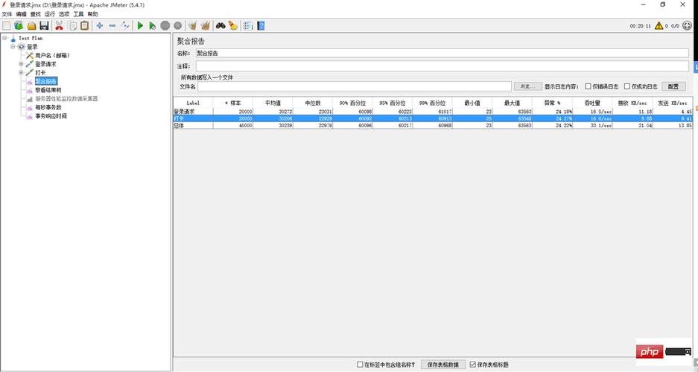698x372 pixels.
Task: Click the New test plan icon
Action: [6, 26]
